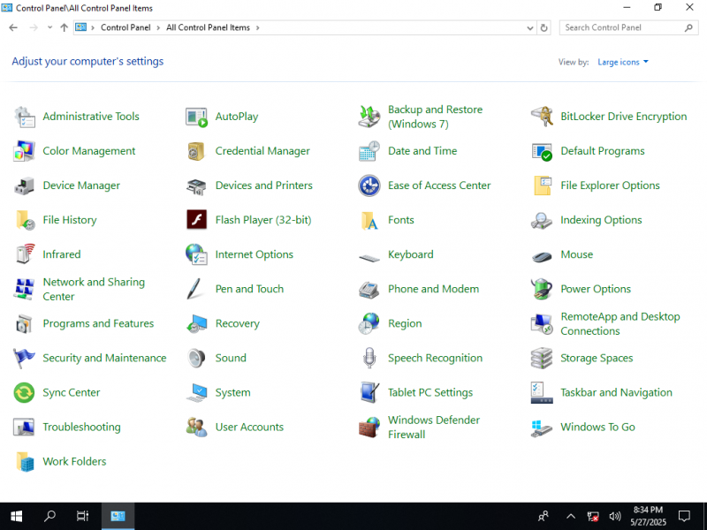707x530 pixels.
Task: Click the taskbar search icon
Action: (49, 517)
